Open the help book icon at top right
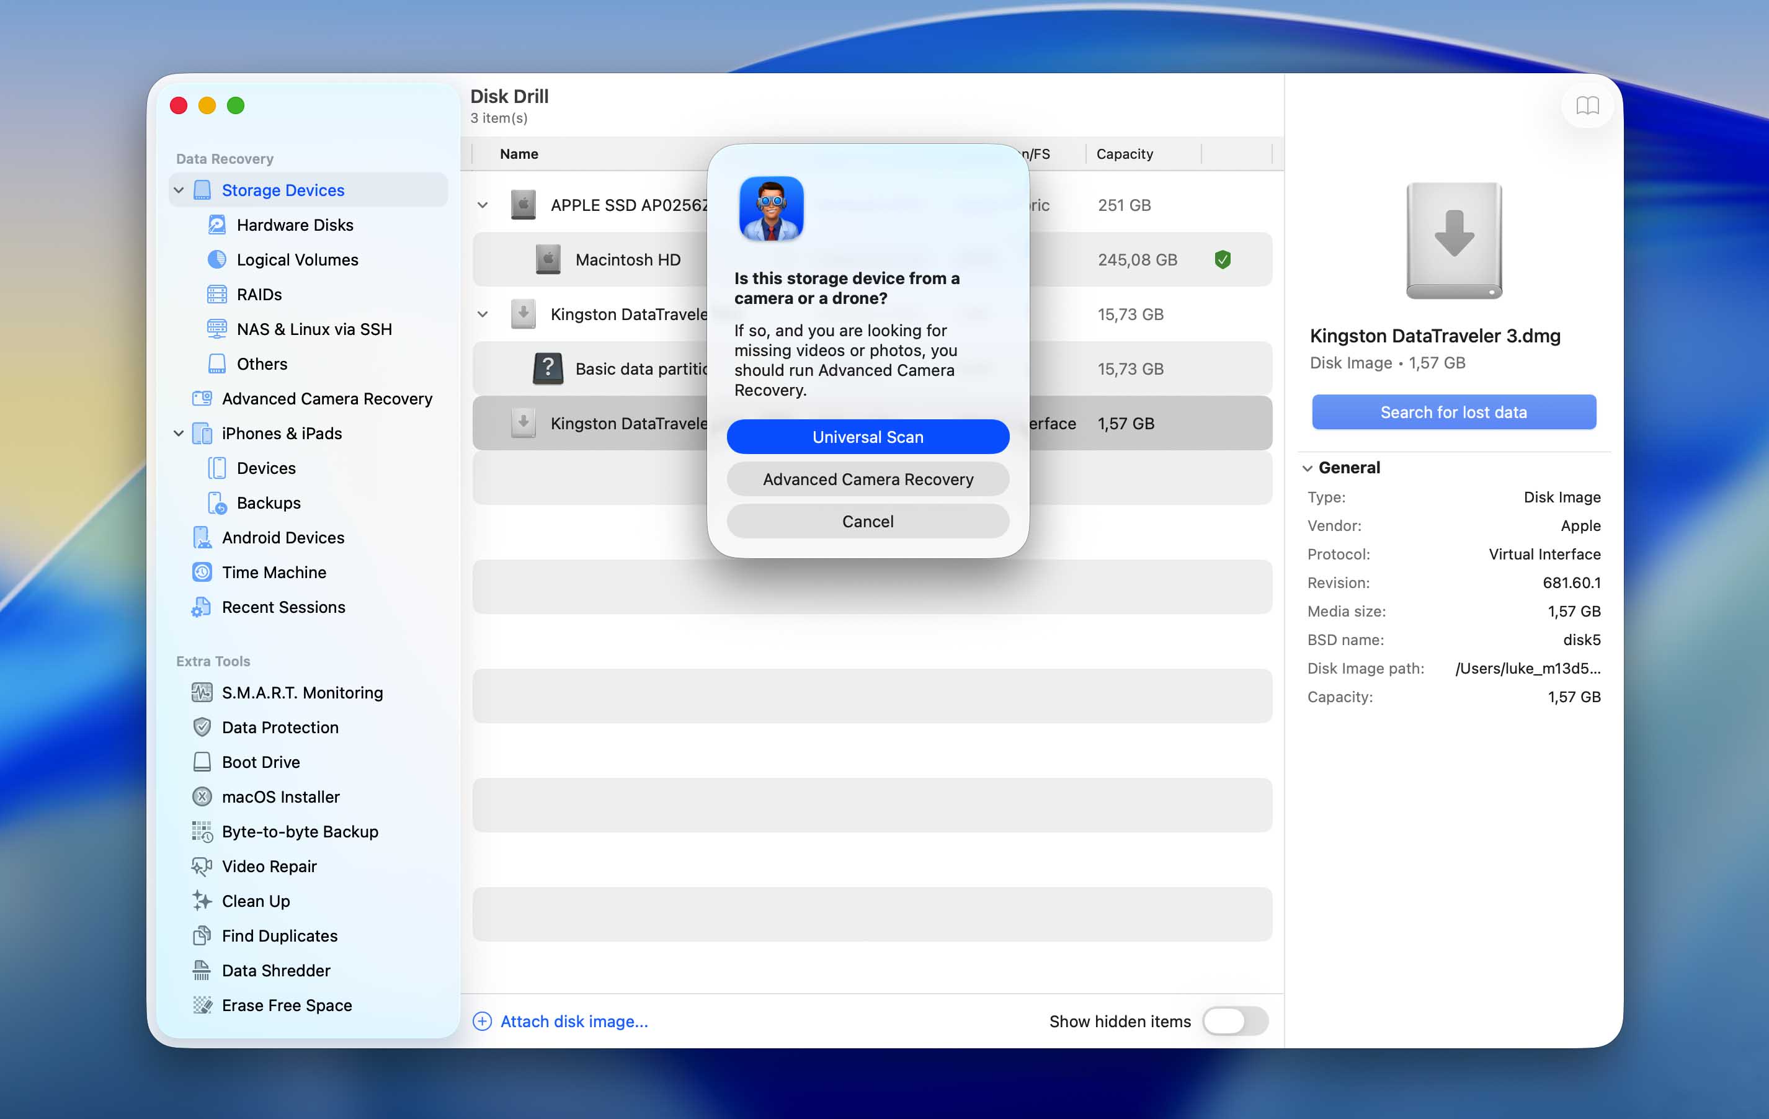 [1587, 106]
